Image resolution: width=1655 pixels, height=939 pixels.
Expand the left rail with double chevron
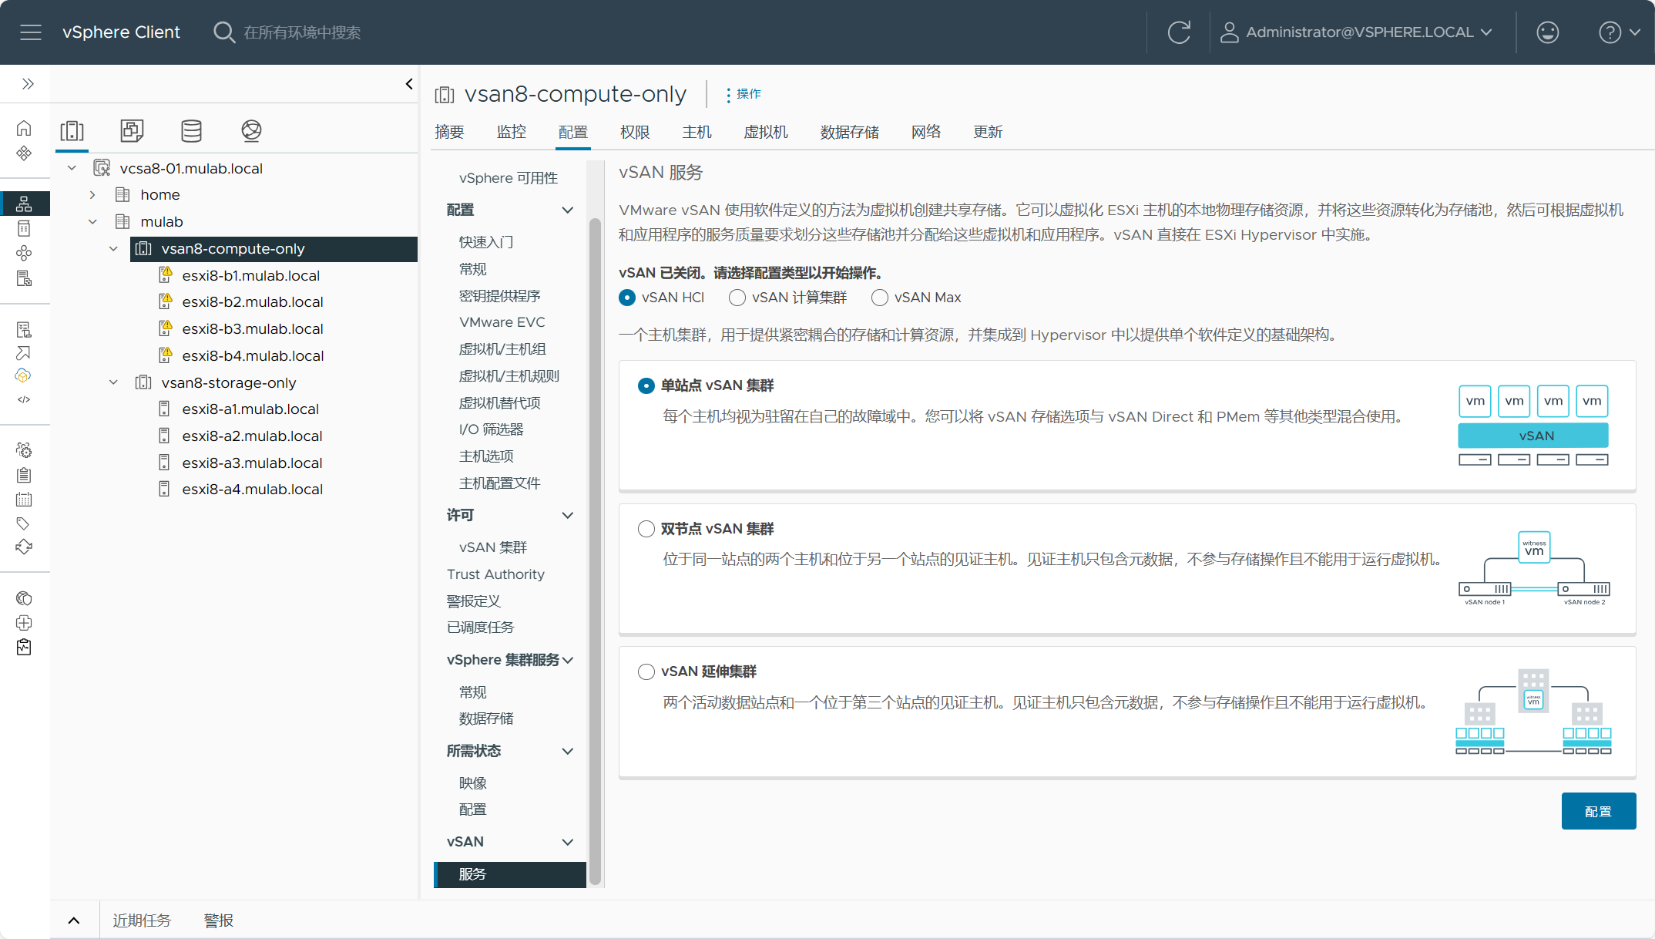pyautogui.click(x=28, y=83)
